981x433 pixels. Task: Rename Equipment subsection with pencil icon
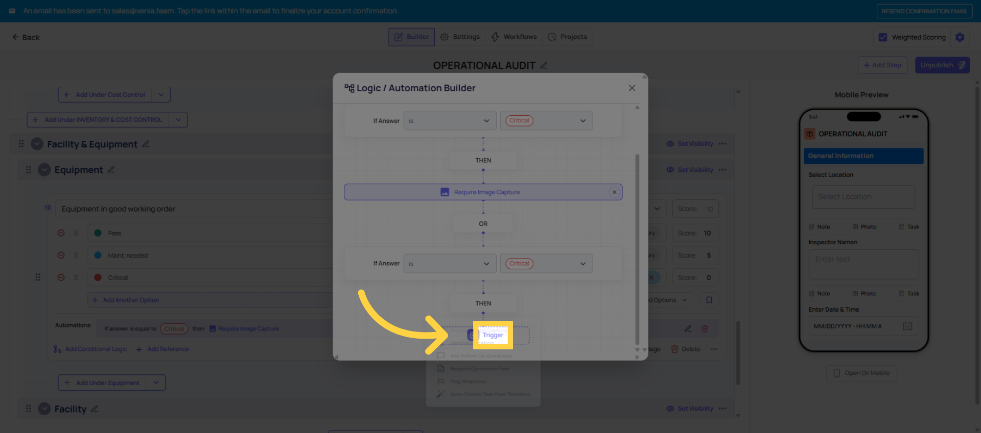[111, 169]
